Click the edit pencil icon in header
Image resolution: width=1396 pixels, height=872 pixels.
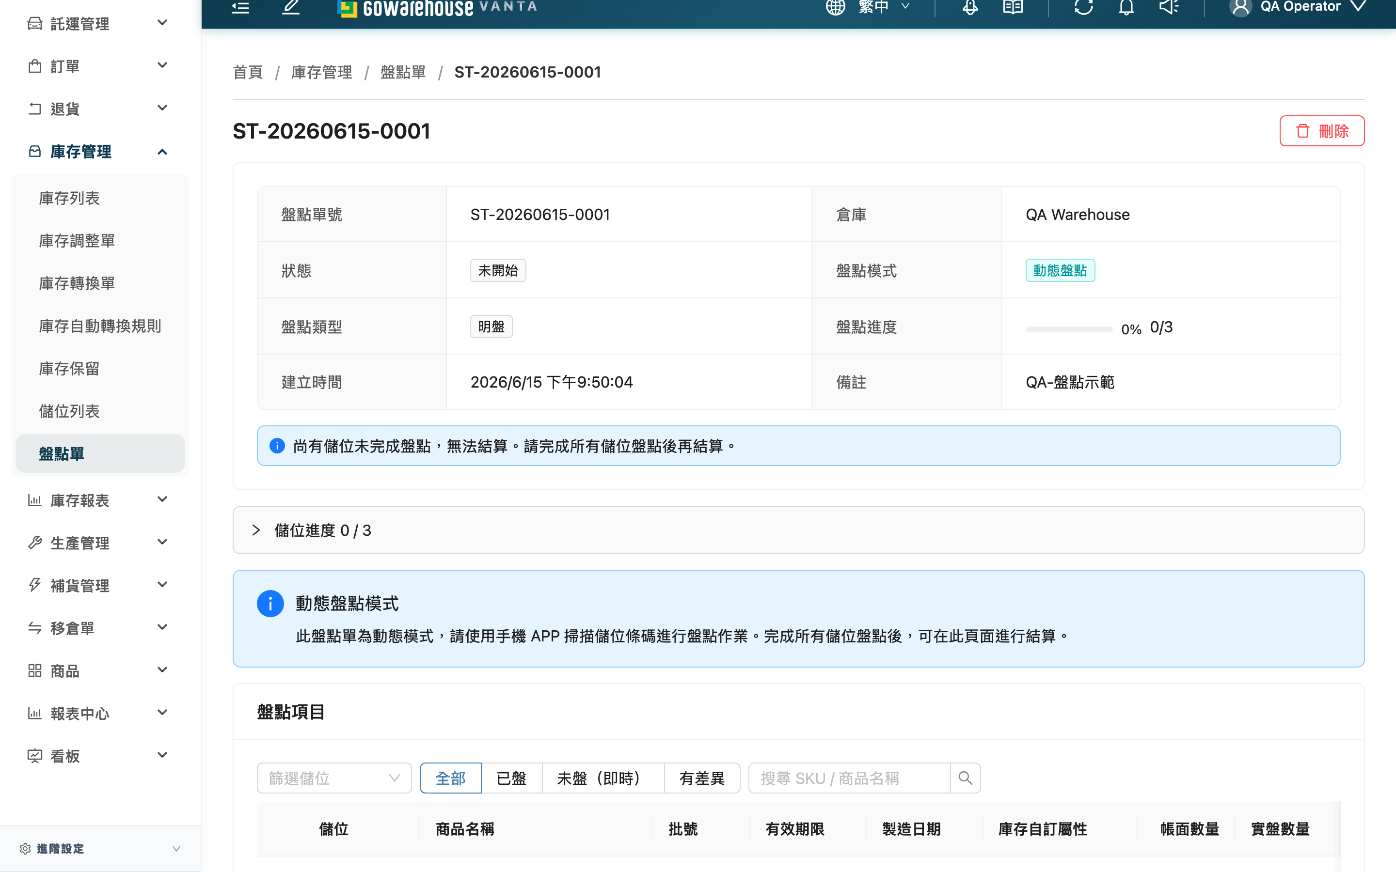pos(291,7)
